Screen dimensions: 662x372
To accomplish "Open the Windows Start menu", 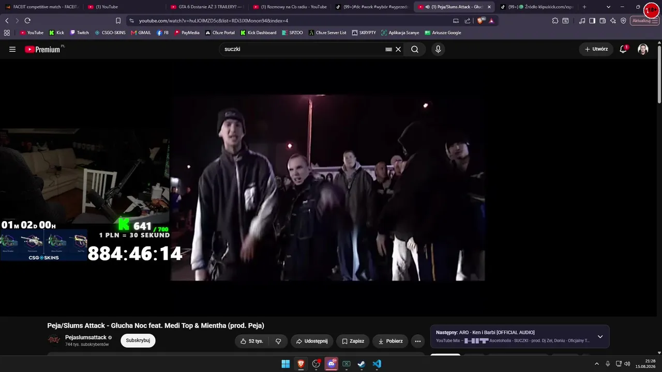I will click(x=285, y=364).
